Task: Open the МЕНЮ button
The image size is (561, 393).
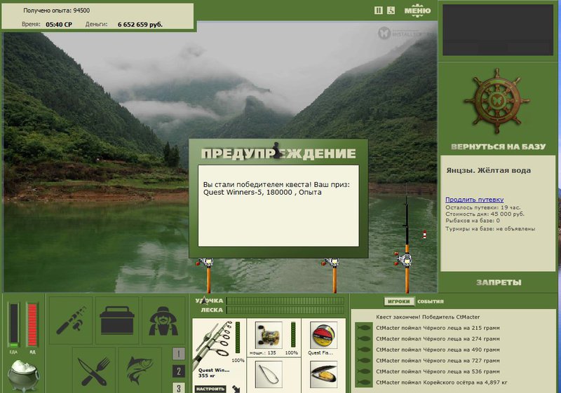Action: [417, 11]
